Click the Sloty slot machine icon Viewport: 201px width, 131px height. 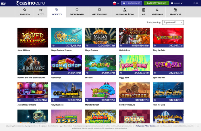(x=40, y=10)
